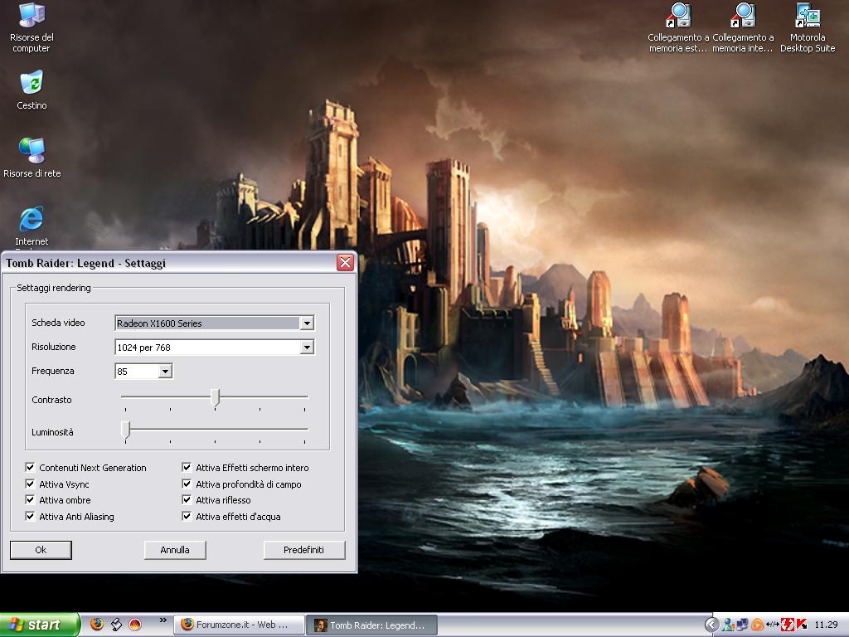Switch to the Forumzone.it Firefox taskbar window
The height and width of the screenshot is (637, 849).
coord(240,625)
